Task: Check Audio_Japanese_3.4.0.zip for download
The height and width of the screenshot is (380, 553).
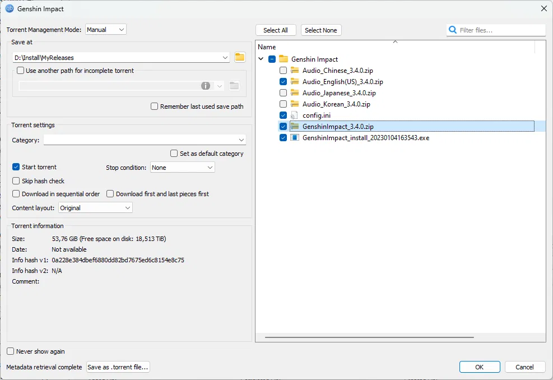Action: (283, 93)
